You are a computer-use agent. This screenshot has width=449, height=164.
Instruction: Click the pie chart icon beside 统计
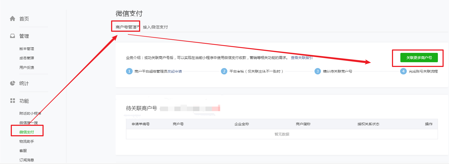click(x=12, y=83)
